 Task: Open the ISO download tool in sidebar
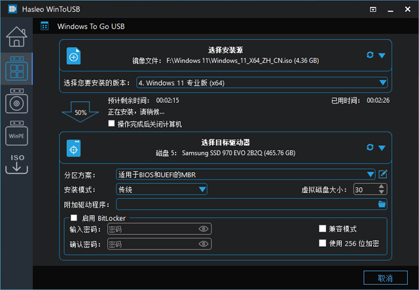coord(16,164)
